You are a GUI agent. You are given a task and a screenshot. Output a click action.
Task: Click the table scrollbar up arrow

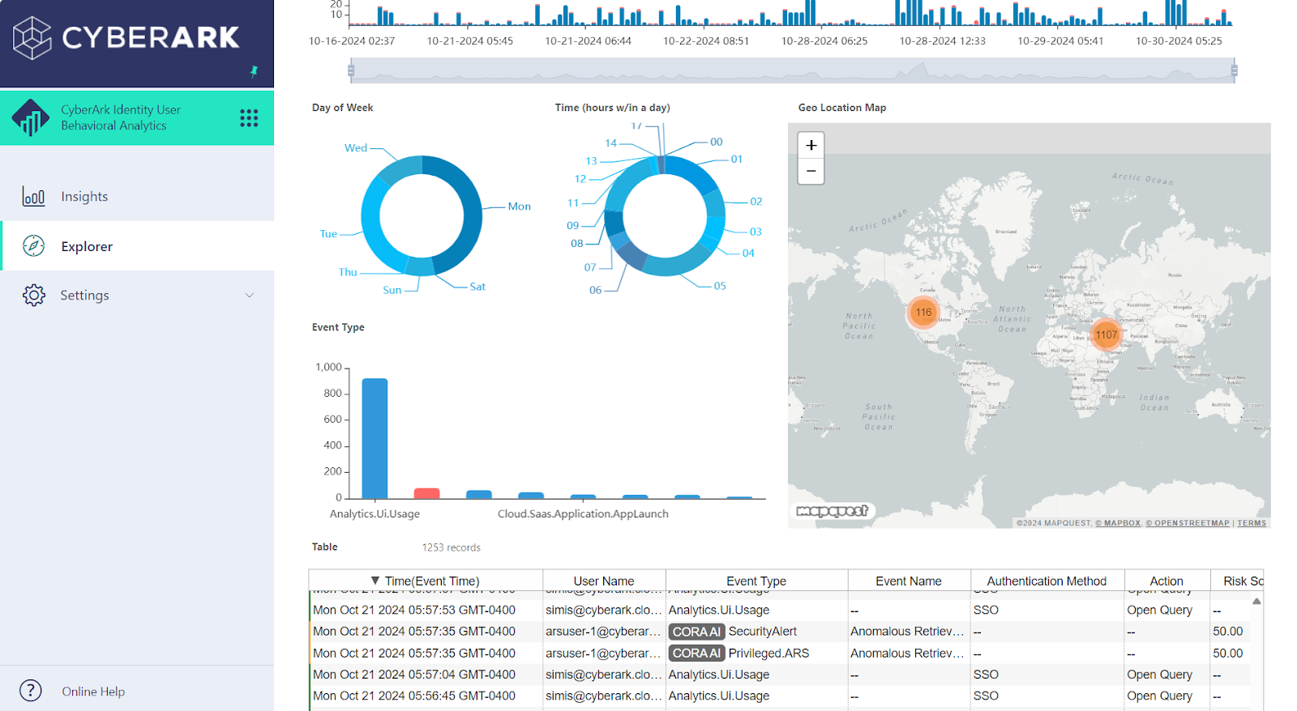point(1256,601)
